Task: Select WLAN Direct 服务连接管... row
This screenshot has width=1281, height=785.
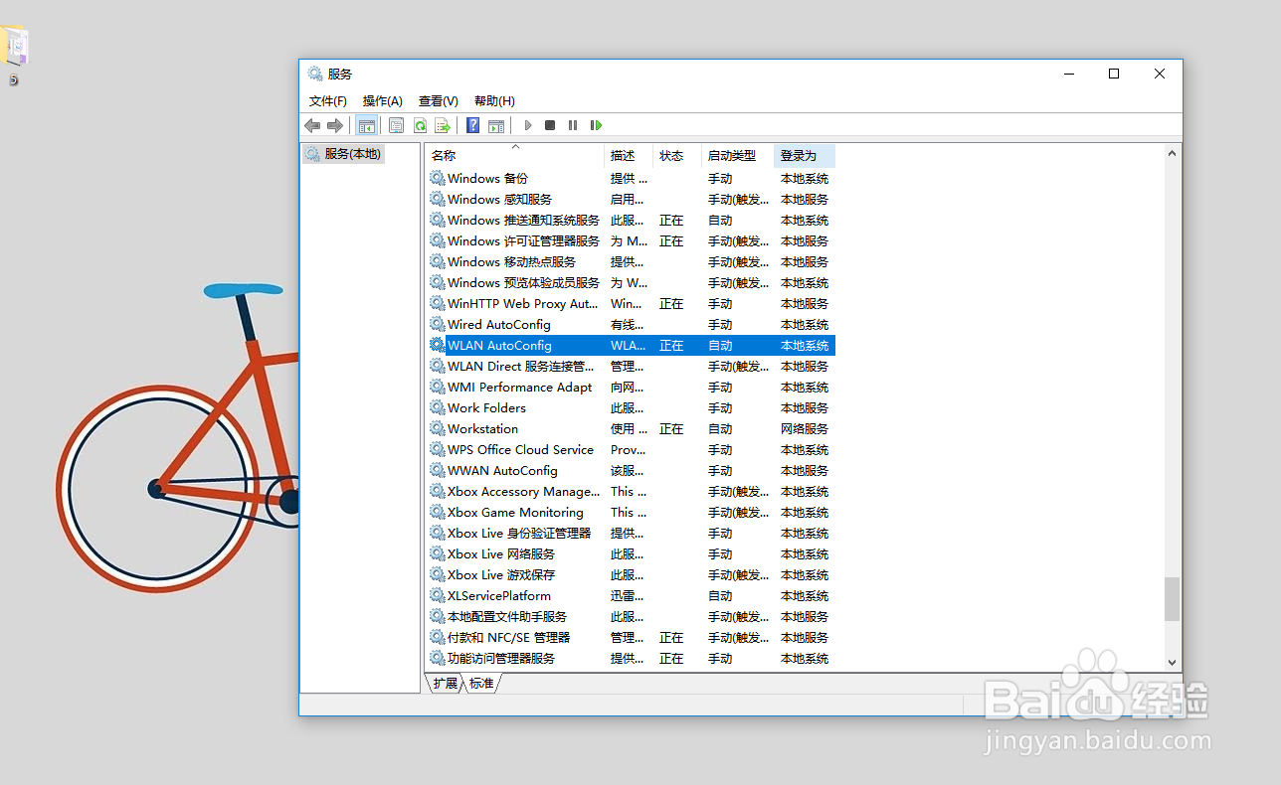Action: tap(631, 366)
